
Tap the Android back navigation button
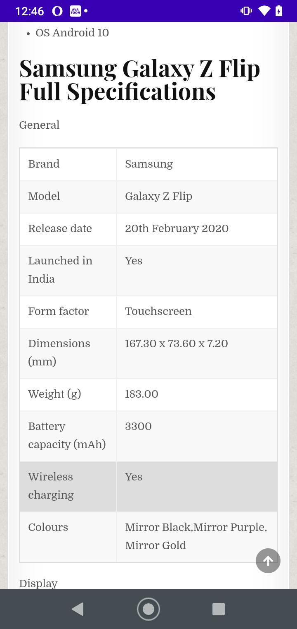click(x=78, y=609)
